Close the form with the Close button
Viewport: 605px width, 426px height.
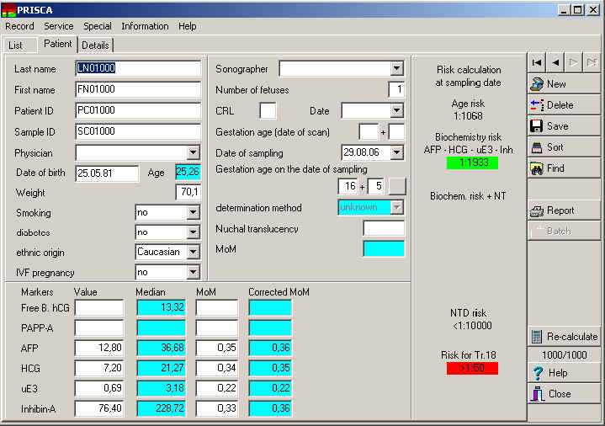click(564, 394)
